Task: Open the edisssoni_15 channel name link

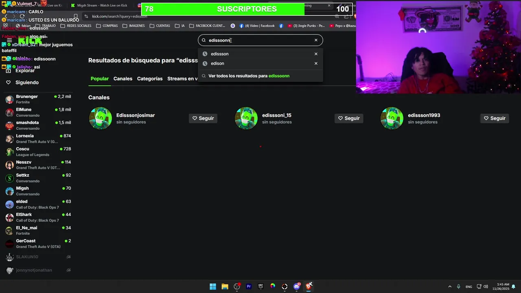Action: [277, 115]
